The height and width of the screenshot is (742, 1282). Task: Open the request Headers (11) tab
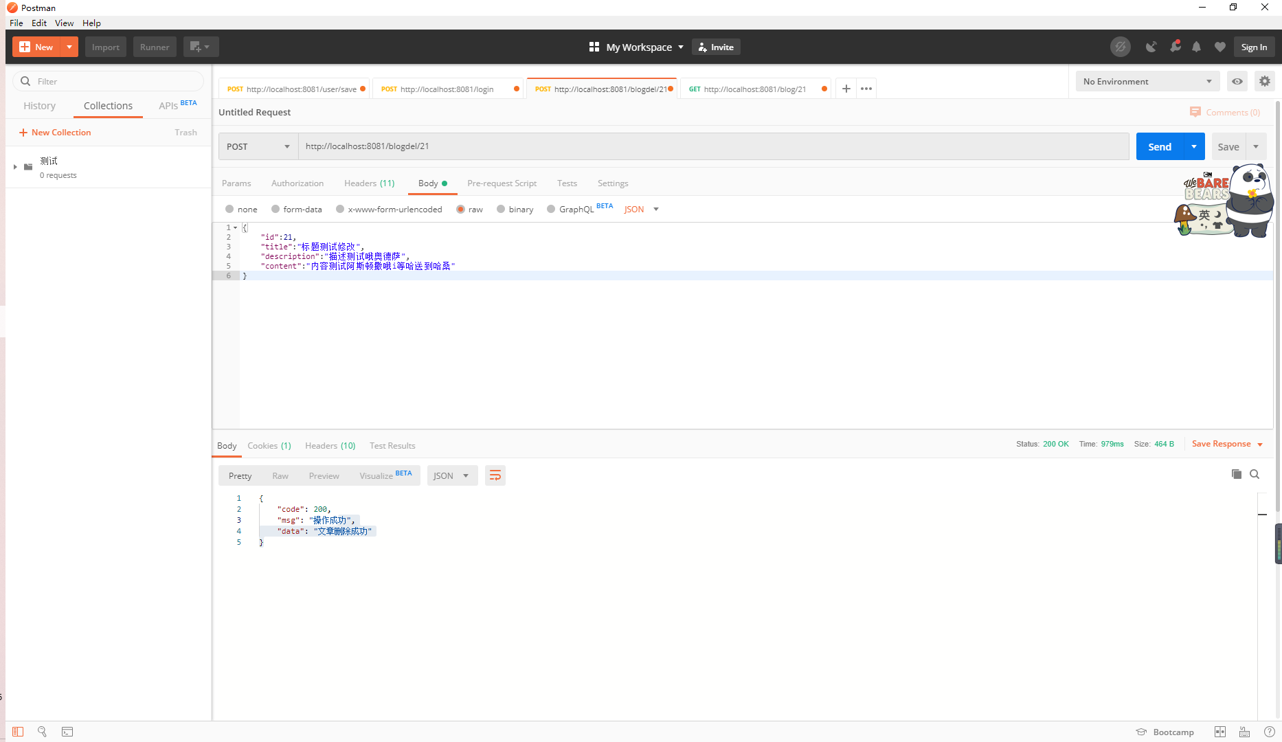pos(370,183)
